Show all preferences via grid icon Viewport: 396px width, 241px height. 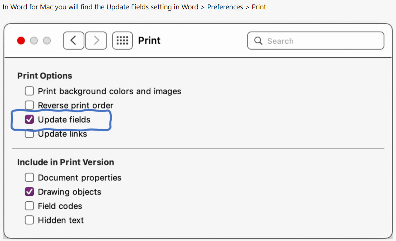click(x=123, y=40)
